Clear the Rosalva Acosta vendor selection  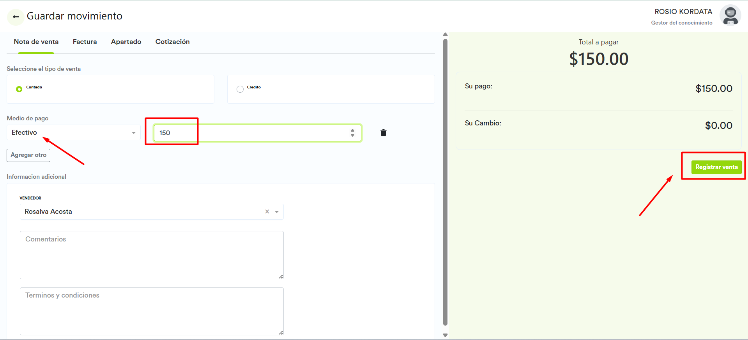click(267, 211)
